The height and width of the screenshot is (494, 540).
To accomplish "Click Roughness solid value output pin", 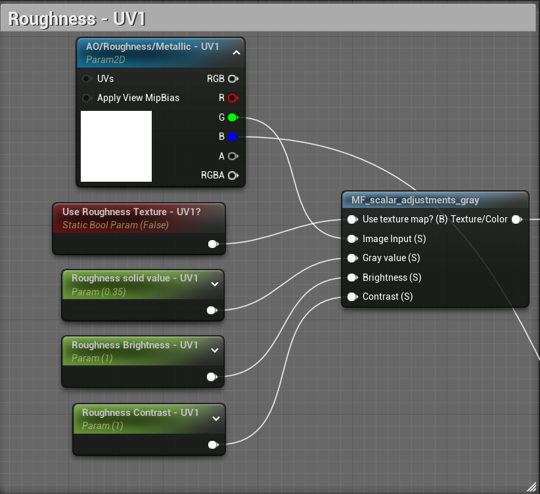I will coord(212,310).
